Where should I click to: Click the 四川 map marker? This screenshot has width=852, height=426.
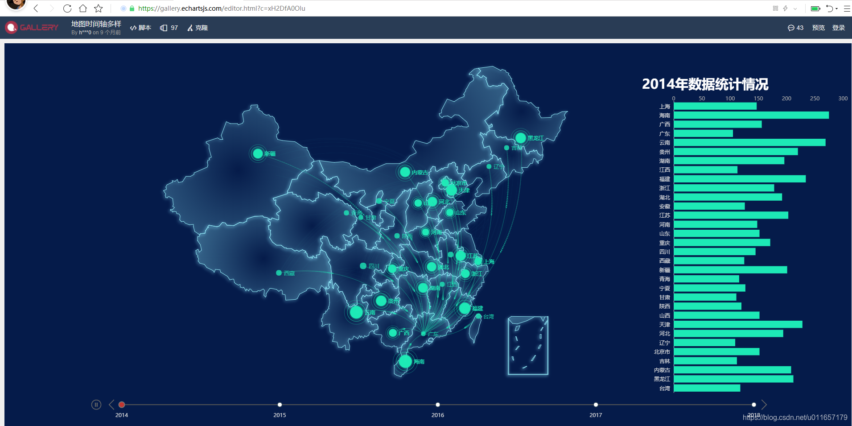(363, 266)
